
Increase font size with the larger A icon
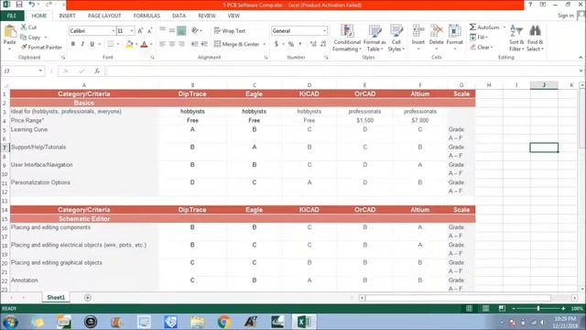(x=140, y=31)
